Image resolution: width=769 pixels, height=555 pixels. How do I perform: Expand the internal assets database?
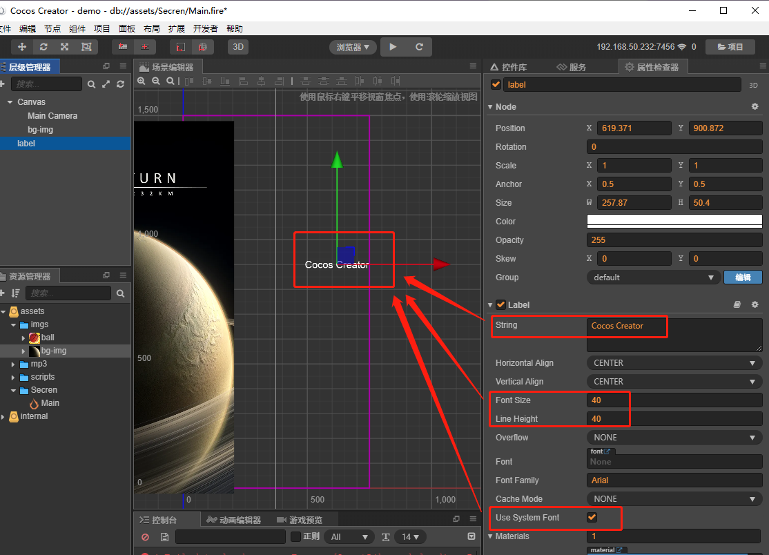click(3, 416)
